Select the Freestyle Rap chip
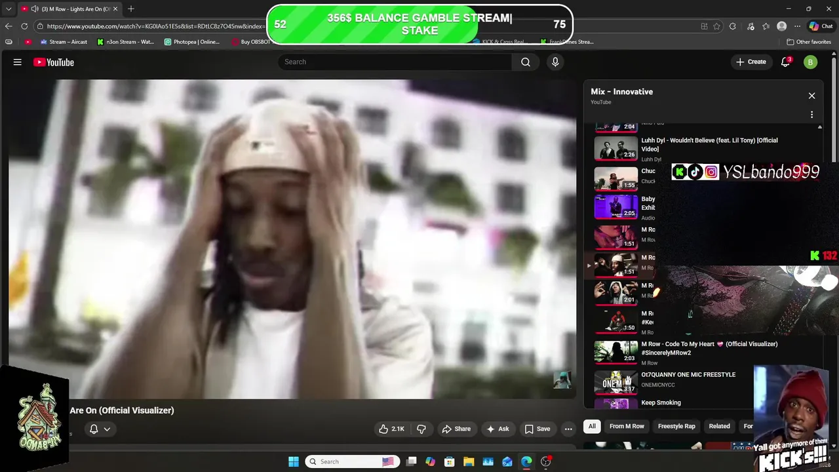This screenshot has height=472, width=839. point(676,426)
